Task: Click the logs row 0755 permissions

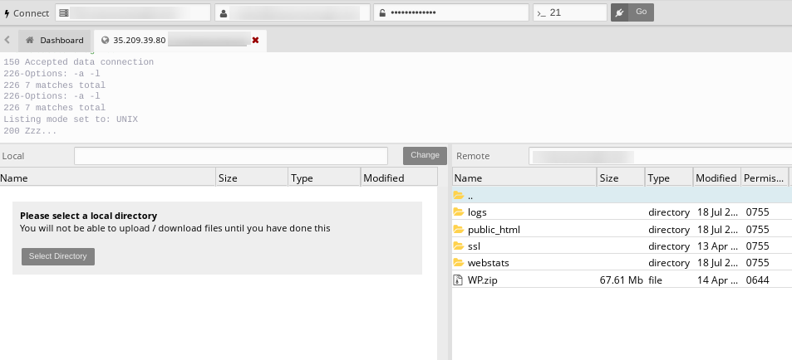Action: 758,212
